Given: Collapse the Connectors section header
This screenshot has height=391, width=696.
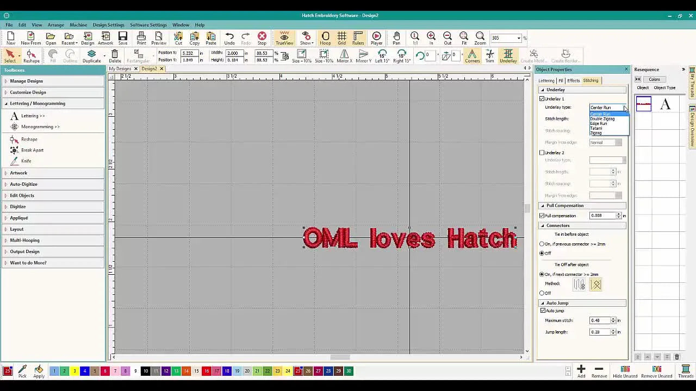Looking at the screenshot, I should click(x=582, y=225).
